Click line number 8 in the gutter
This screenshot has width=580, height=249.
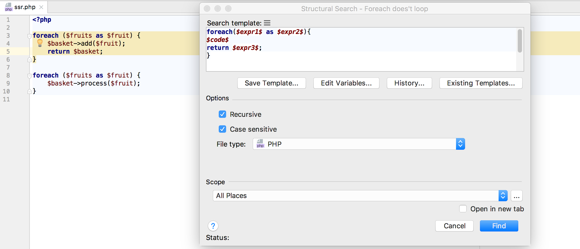(x=8, y=75)
